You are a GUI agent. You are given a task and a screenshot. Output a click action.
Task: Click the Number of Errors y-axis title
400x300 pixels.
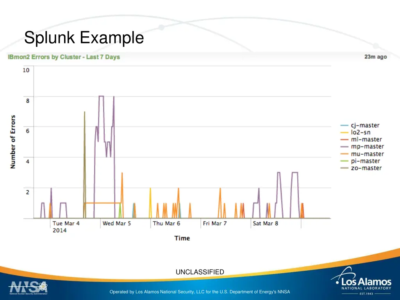tap(13, 142)
